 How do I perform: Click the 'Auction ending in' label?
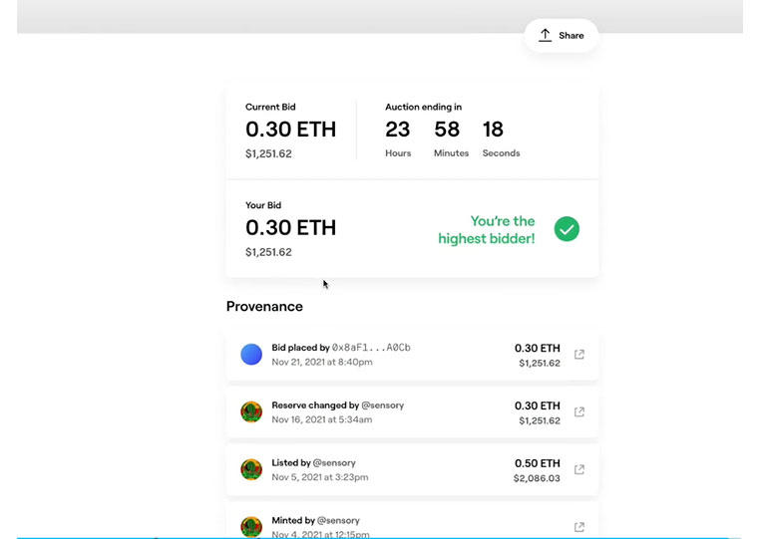423,108
